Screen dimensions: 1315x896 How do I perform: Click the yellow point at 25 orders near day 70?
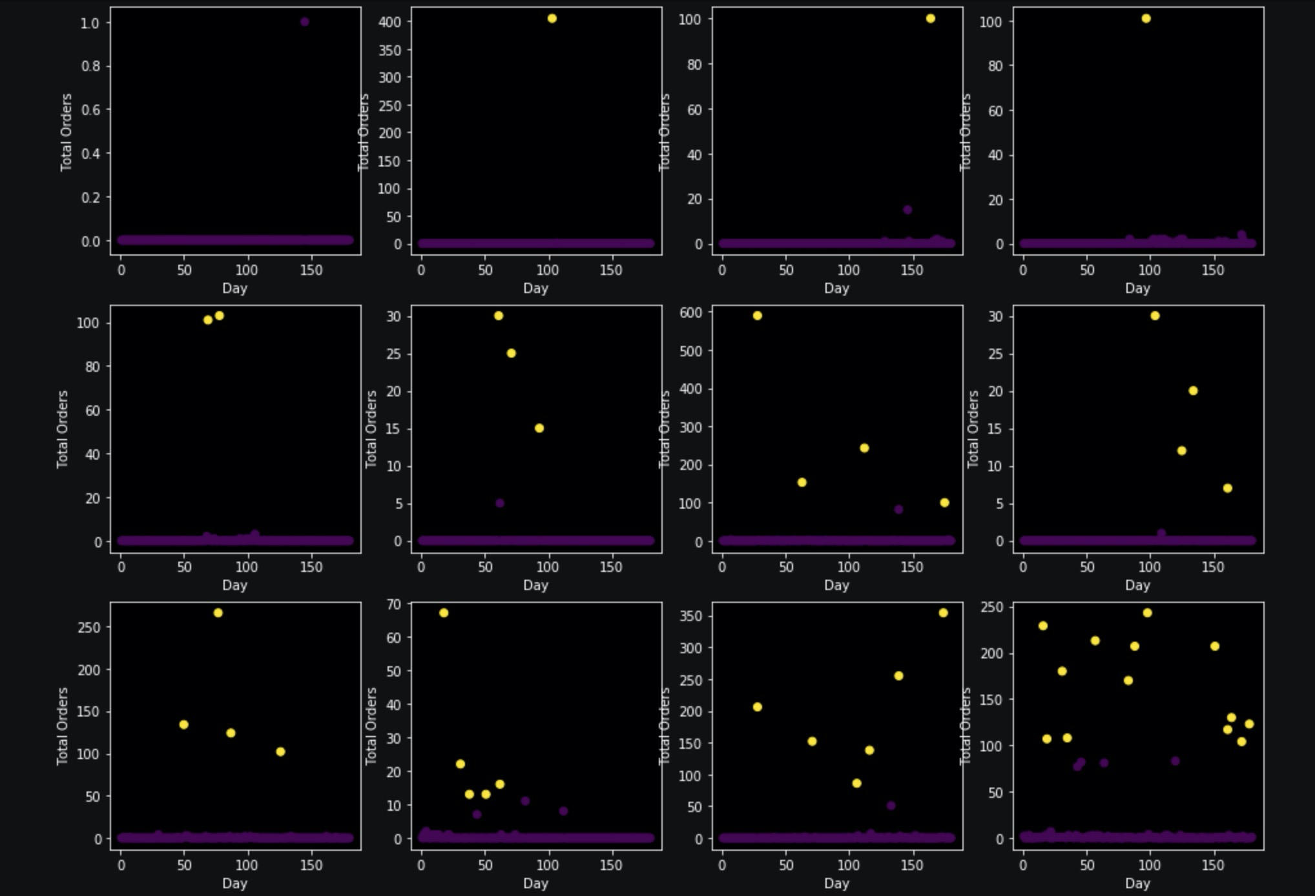511,352
